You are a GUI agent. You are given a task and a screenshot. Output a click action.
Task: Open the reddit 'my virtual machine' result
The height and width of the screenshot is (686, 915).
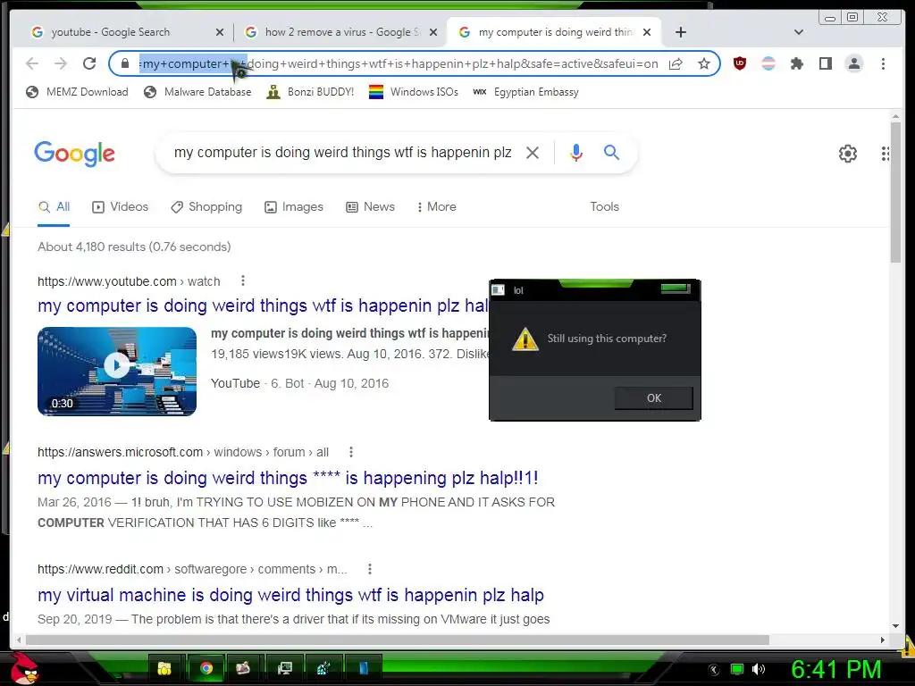290,595
